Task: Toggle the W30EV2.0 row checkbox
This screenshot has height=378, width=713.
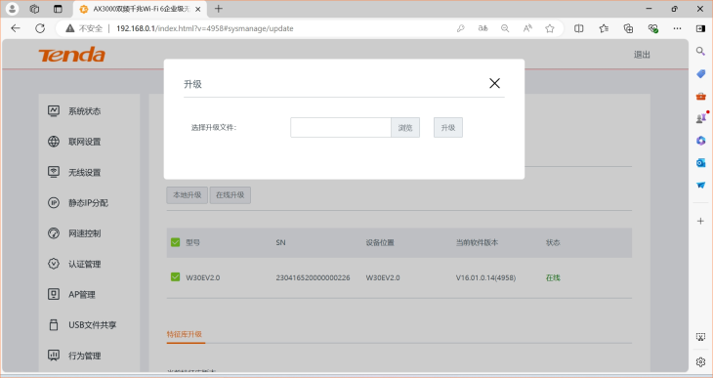Action: coord(175,277)
